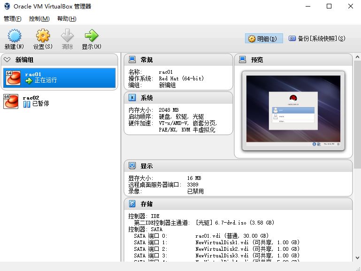Click the 新编组 group value in General section
The height and width of the screenshot is (271, 361).
[168, 85]
